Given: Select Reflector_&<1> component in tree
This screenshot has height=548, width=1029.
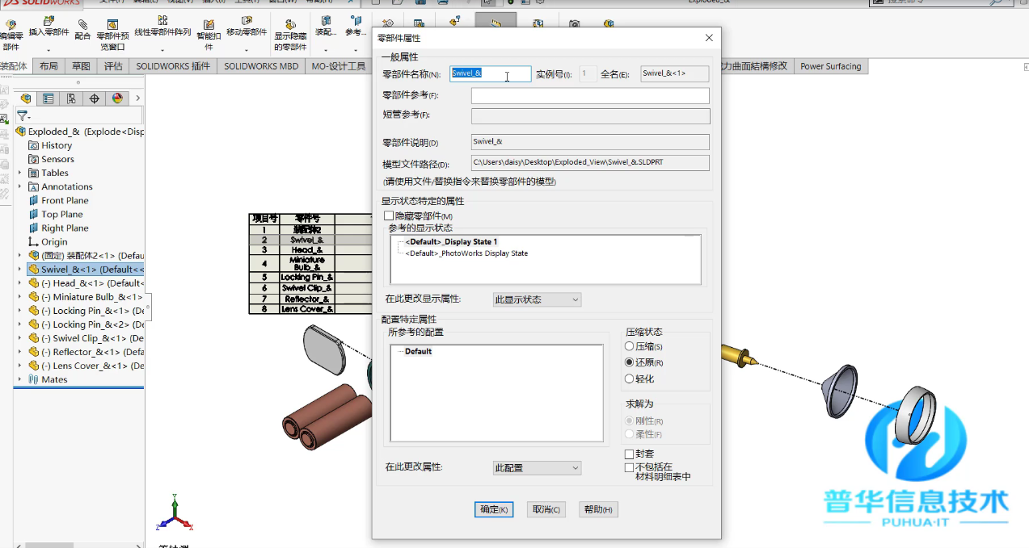Looking at the screenshot, I should (x=86, y=352).
